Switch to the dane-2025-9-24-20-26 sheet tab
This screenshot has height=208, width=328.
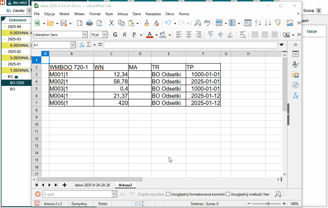pyautogui.click(x=92, y=185)
